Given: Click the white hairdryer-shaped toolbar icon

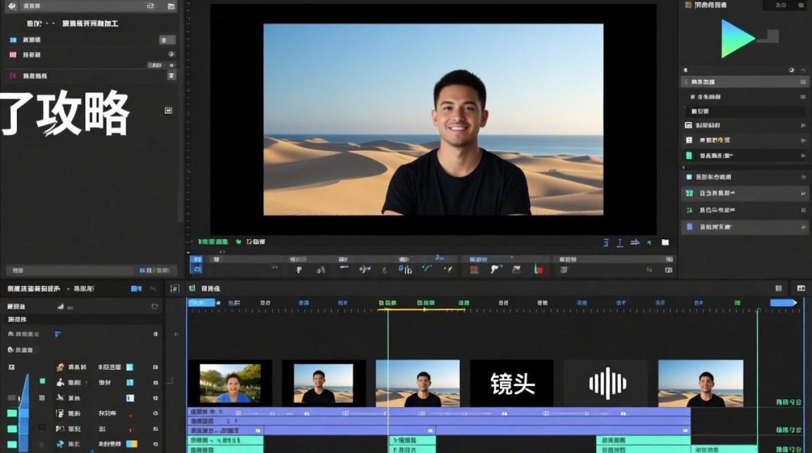Looking at the screenshot, I should 495,269.
